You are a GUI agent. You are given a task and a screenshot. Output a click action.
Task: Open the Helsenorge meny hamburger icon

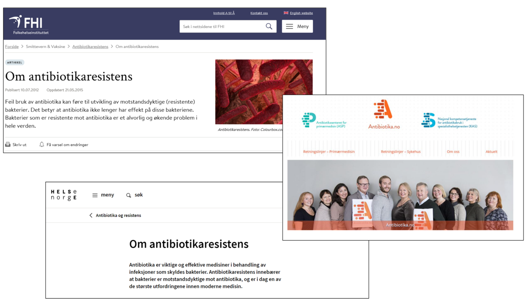(95, 195)
